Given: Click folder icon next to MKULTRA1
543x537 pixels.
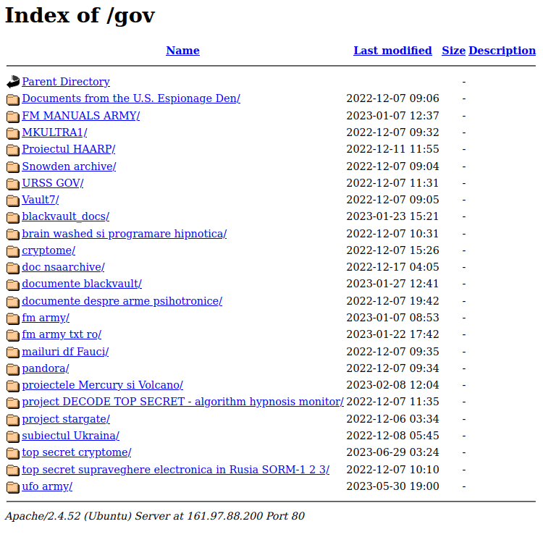Looking at the screenshot, I should coord(13,133).
